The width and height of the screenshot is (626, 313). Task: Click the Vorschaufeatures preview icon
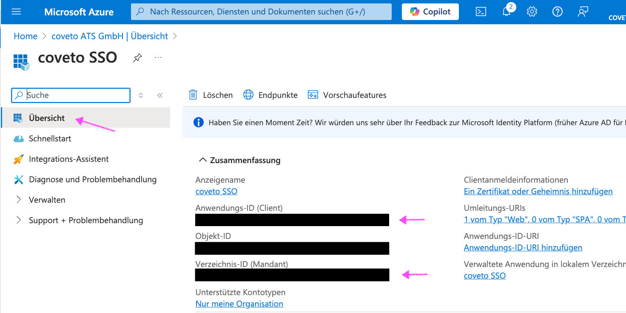click(x=313, y=95)
